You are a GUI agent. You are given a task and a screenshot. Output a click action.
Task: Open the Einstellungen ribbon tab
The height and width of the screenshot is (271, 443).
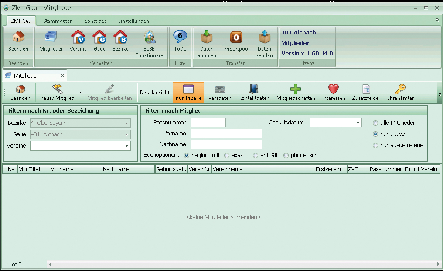(133, 21)
